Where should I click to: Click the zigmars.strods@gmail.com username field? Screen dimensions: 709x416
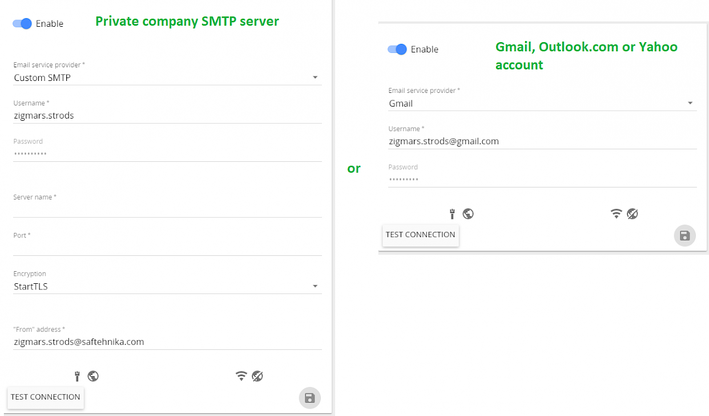pyautogui.click(x=542, y=141)
